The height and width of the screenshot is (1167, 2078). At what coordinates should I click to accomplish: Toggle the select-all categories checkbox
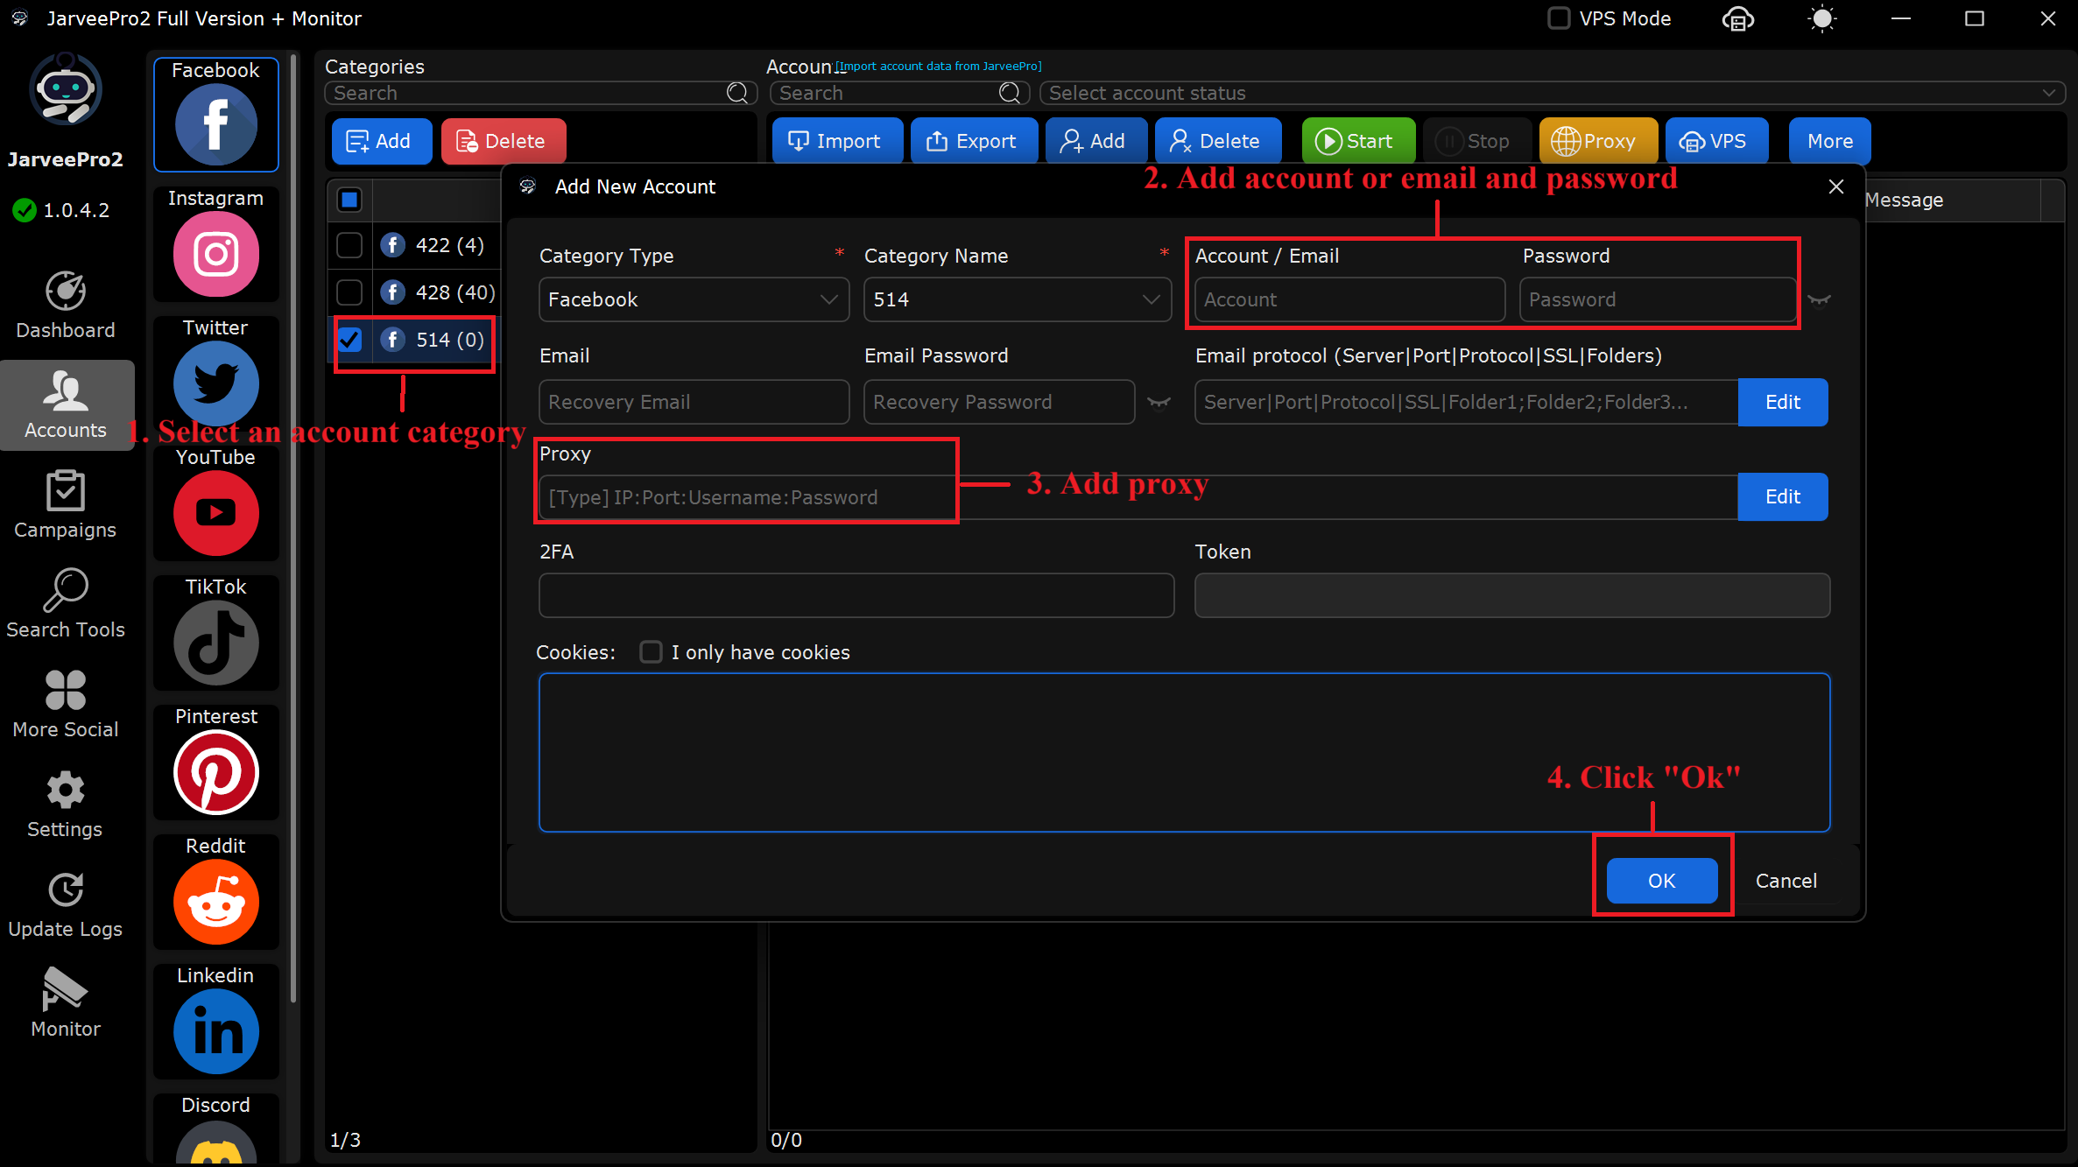pos(349,200)
